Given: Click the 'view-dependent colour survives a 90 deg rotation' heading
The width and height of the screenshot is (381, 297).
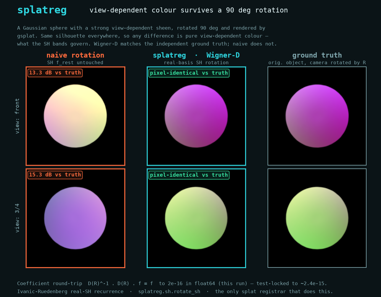Looking at the screenshot, I should (189, 10).
